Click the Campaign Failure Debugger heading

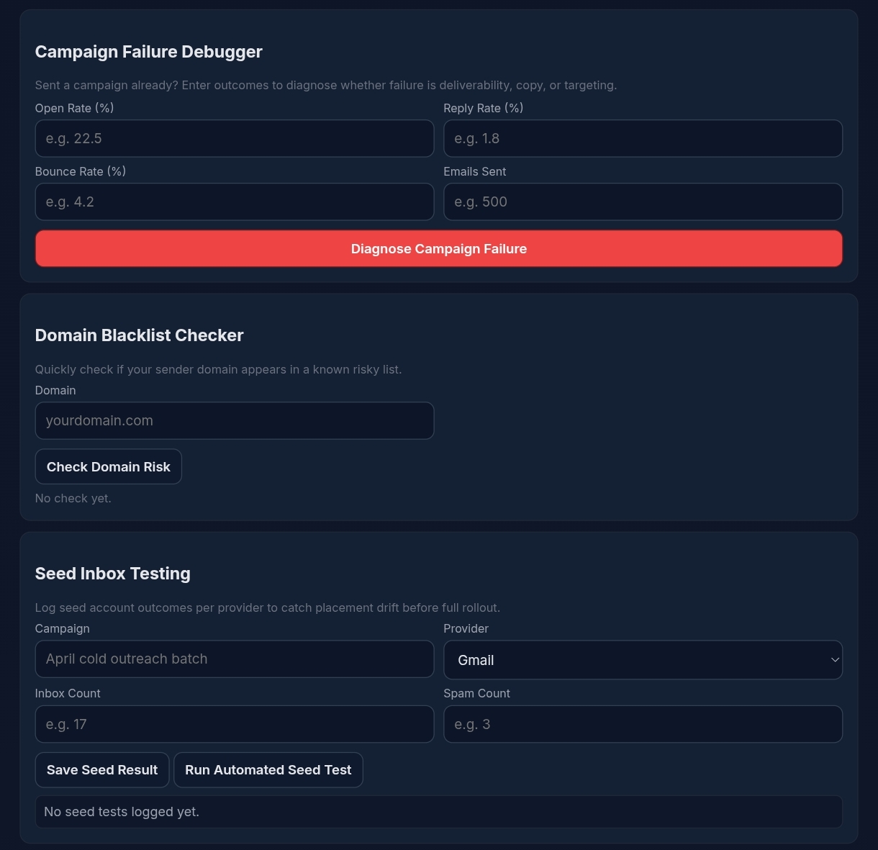148,51
